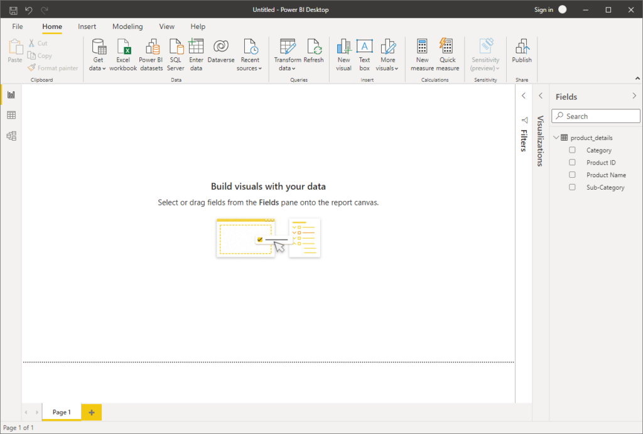Viewport: 643px width, 434px height.
Task: Click the Product Name field name
Action: coord(606,175)
